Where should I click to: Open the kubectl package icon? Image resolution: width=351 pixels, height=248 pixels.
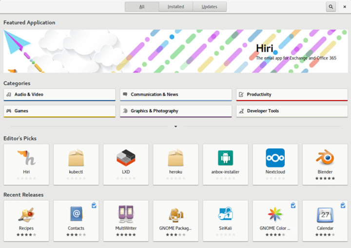coord(76,158)
